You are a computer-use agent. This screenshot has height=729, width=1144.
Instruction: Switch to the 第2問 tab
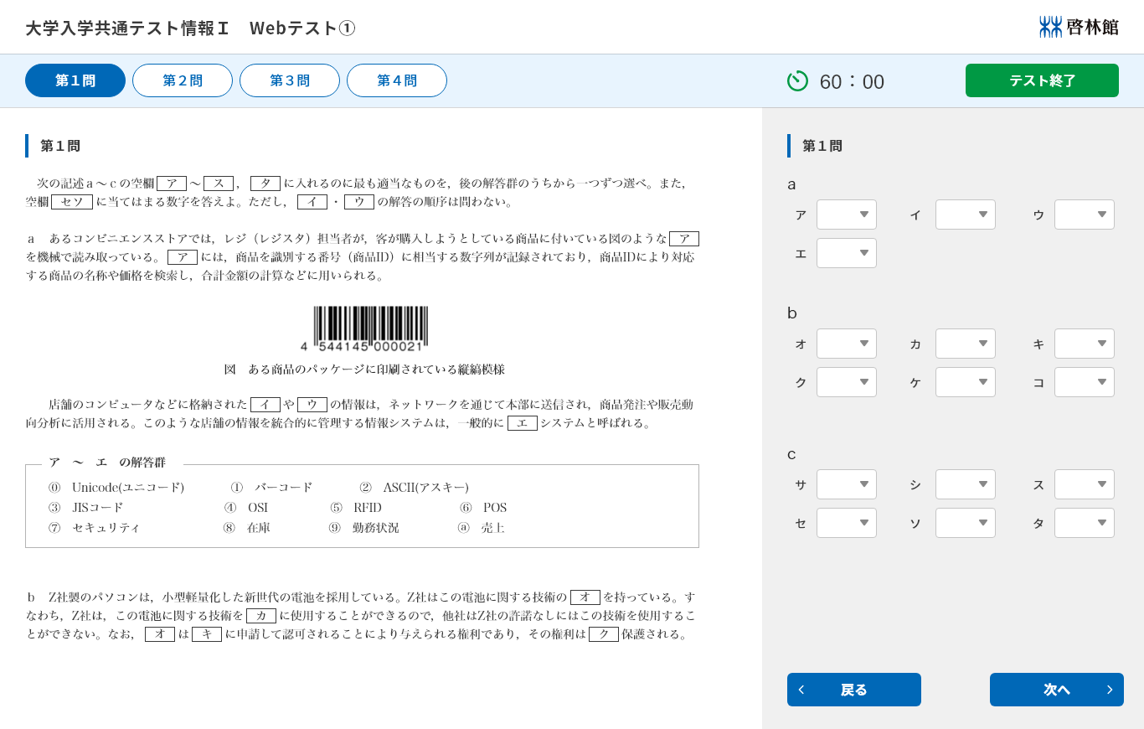pos(183,80)
